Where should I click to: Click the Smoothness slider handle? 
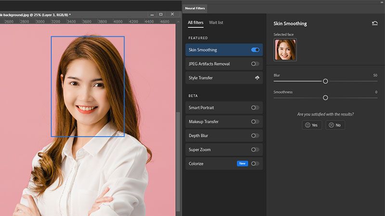tap(325, 97)
